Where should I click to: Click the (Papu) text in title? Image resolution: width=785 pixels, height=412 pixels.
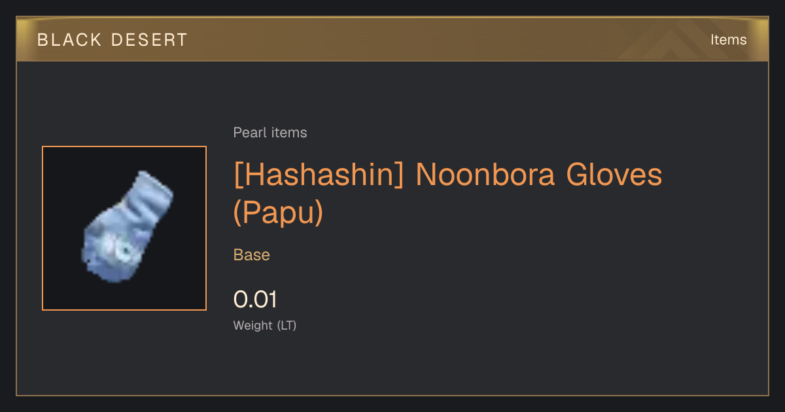278,213
